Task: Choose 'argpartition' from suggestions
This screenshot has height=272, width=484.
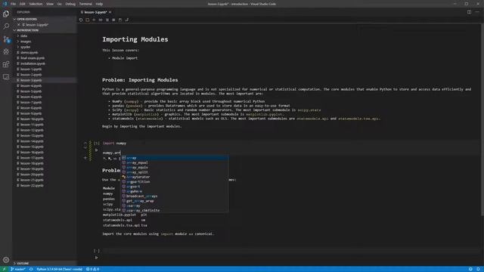Action: click(x=175, y=181)
